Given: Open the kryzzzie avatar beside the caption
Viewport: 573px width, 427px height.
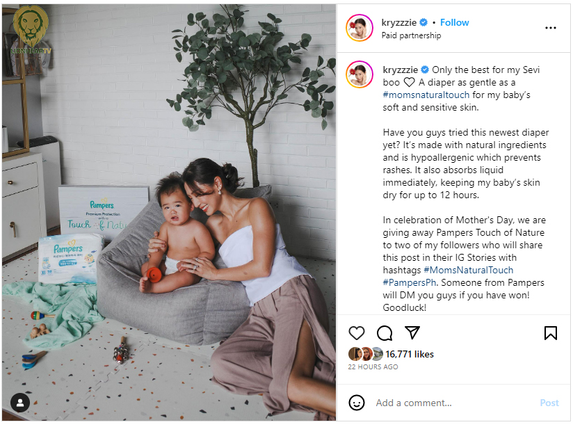Looking at the screenshot, I should [x=360, y=74].
